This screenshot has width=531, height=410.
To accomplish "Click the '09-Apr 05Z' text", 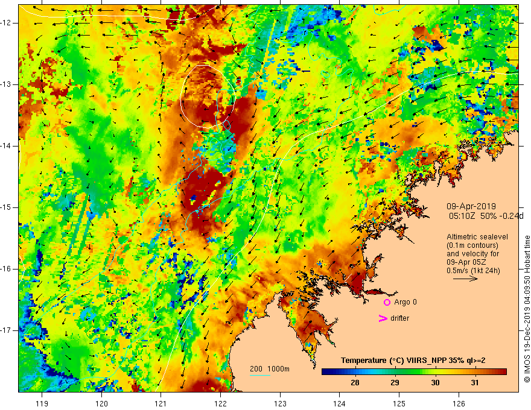I will click(x=465, y=262).
